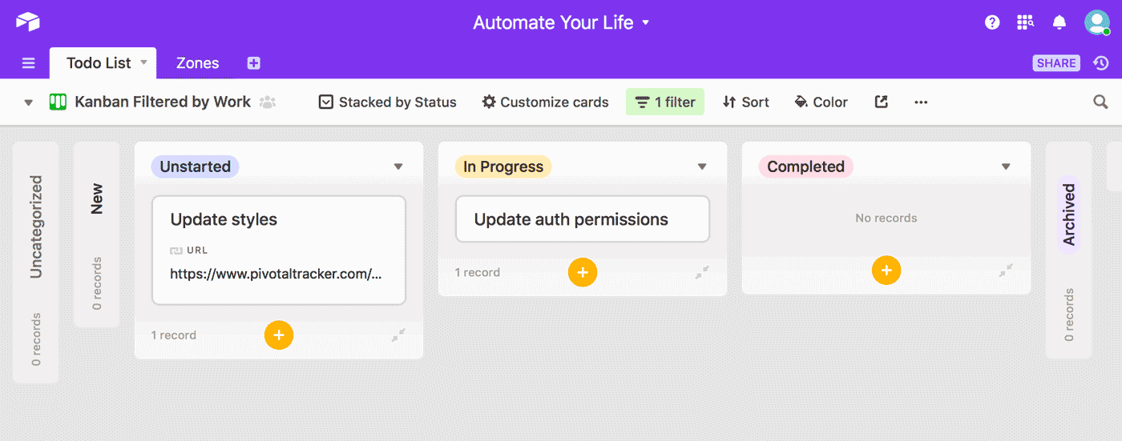Open the apps grid search icon

pos(1025,22)
